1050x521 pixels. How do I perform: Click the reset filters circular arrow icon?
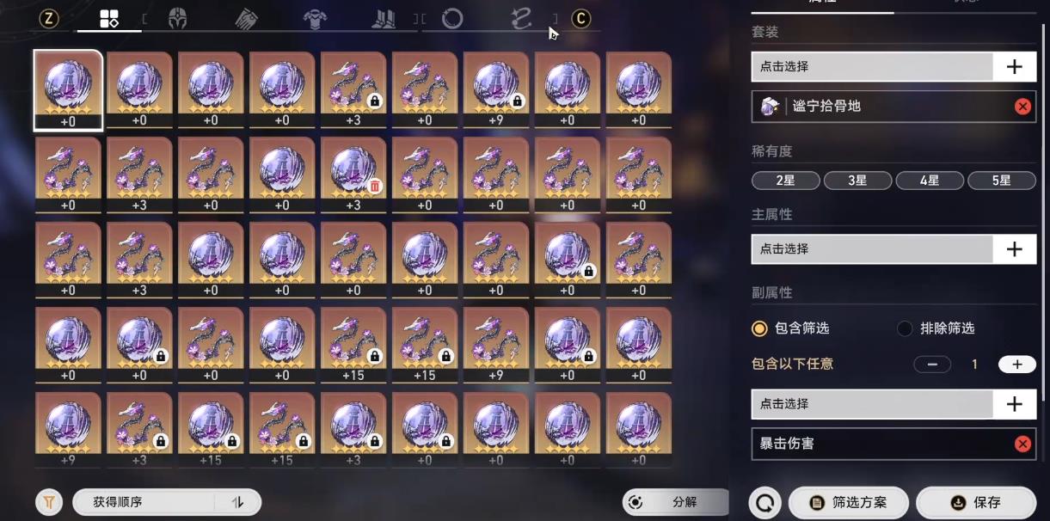pos(764,502)
